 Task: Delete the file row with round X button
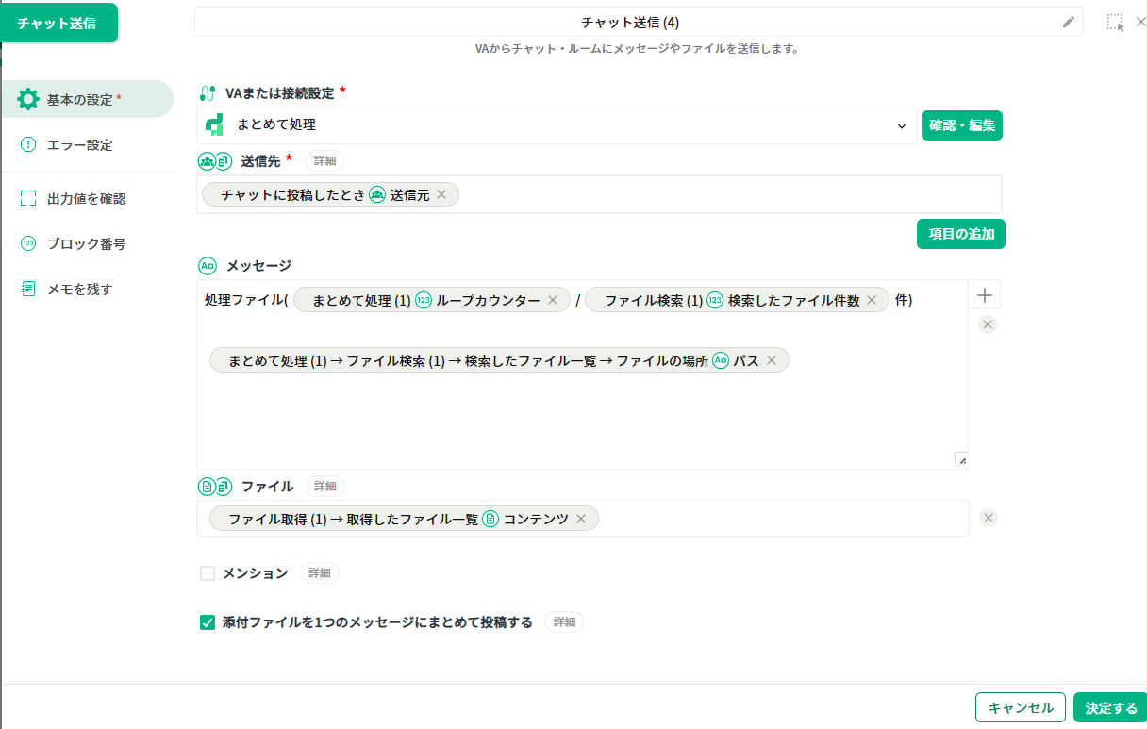coord(988,518)
